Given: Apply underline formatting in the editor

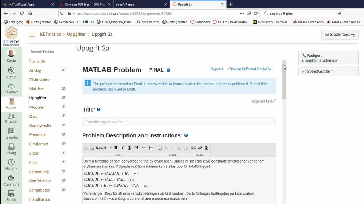Looking at the screenshot, I should coord(130,148).
